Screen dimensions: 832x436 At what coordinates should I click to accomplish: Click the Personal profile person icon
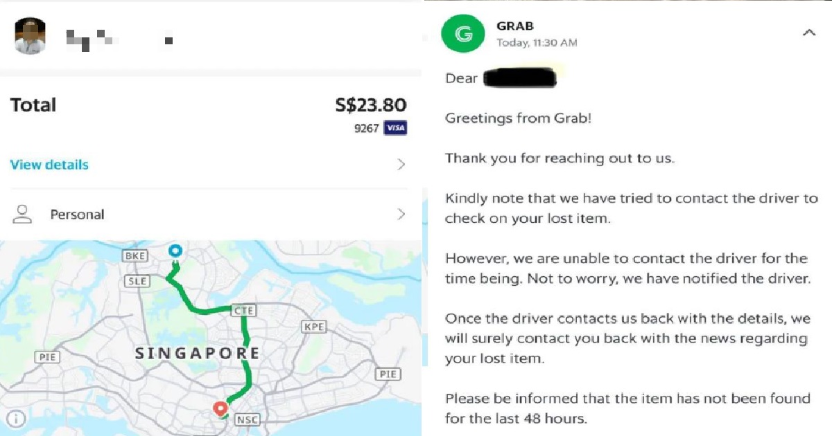[x=23, y=215]
